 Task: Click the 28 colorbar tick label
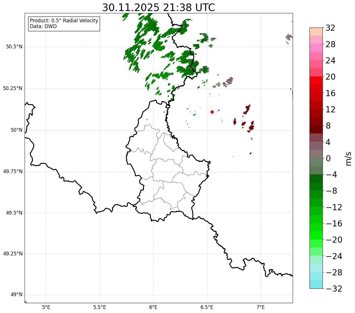pyautogui.click(x=330, y=44)
